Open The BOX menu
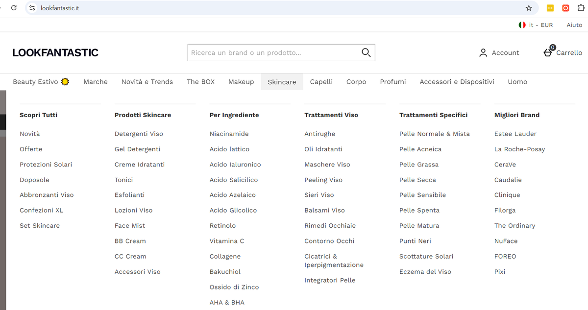588x310 pixels. coord(200,82)
